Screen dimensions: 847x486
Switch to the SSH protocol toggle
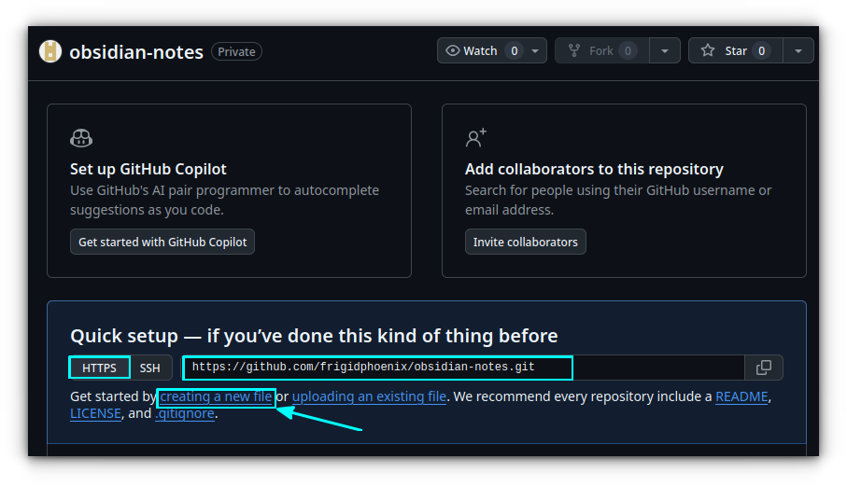pos(150,368)
